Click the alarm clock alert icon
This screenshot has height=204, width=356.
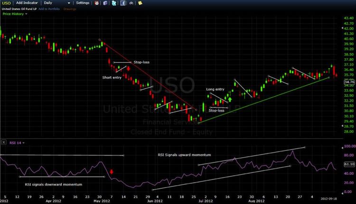point(97,3)
